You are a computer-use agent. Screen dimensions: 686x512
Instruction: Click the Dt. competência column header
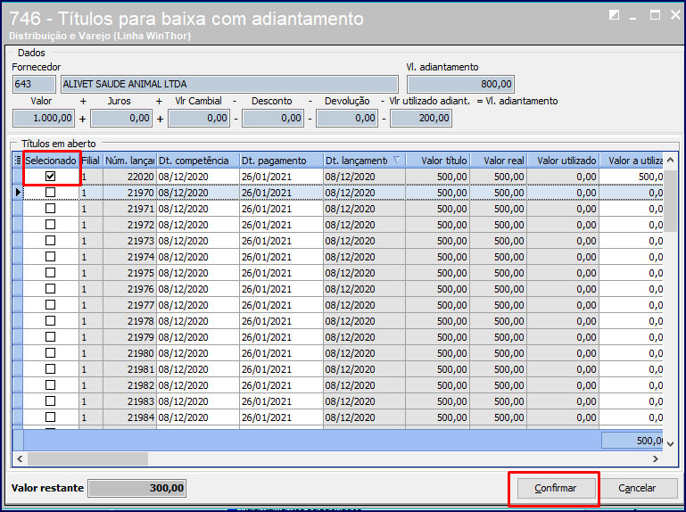[x=198, y=161]
